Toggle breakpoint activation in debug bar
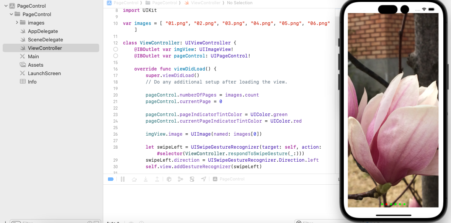Image resolution: width=451 pixels, height=223 pixels. click(111, 179)
